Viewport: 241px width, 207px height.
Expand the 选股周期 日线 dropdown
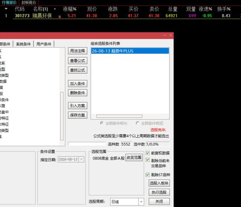click(x=141, y=202)
